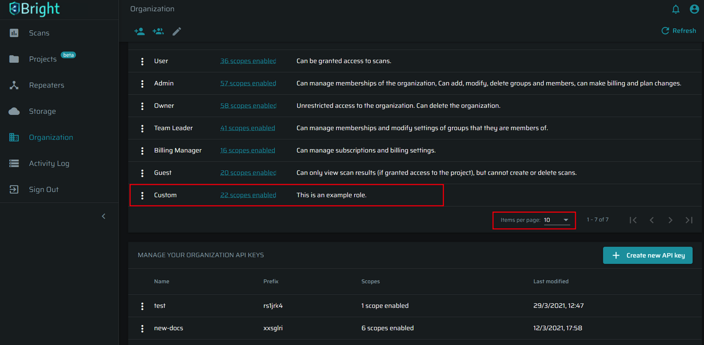Viewport: 704px width, 345px height.
Task: Click the 'xxsglri' prefix cell
Action: pyautogui.click(x=273, y=328)
